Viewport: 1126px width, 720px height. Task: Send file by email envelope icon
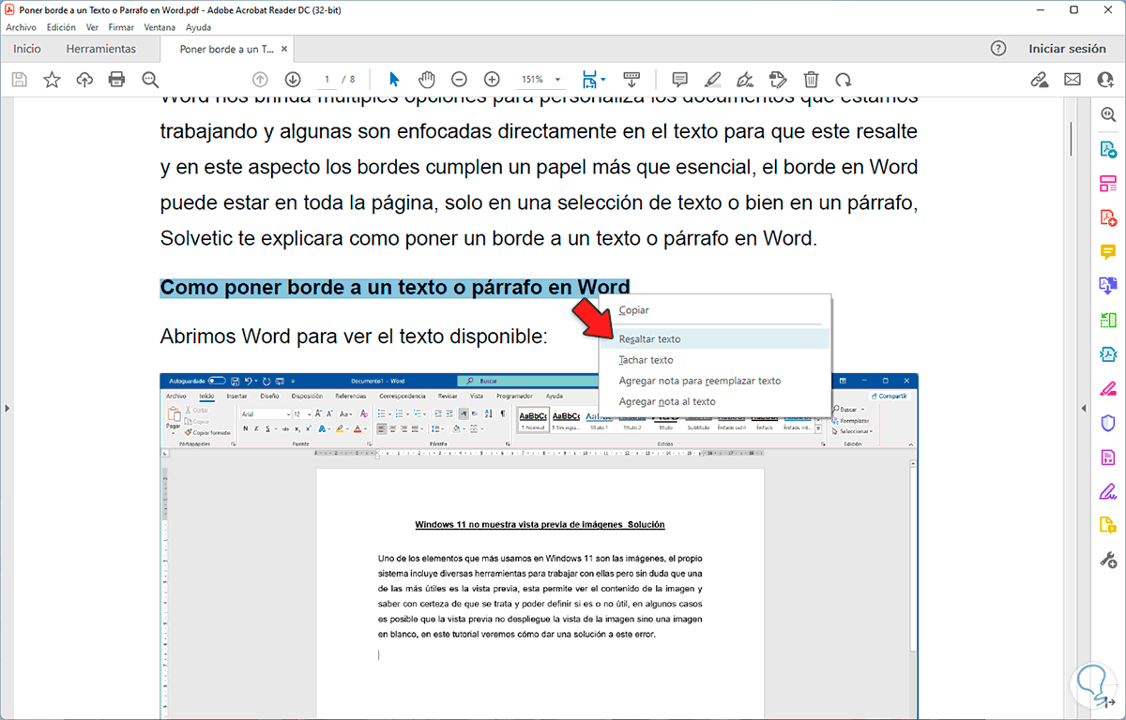pyautogui.click(x=1072, y=80)
